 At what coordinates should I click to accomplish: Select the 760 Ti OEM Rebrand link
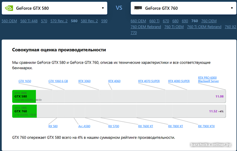click(204, 27)
